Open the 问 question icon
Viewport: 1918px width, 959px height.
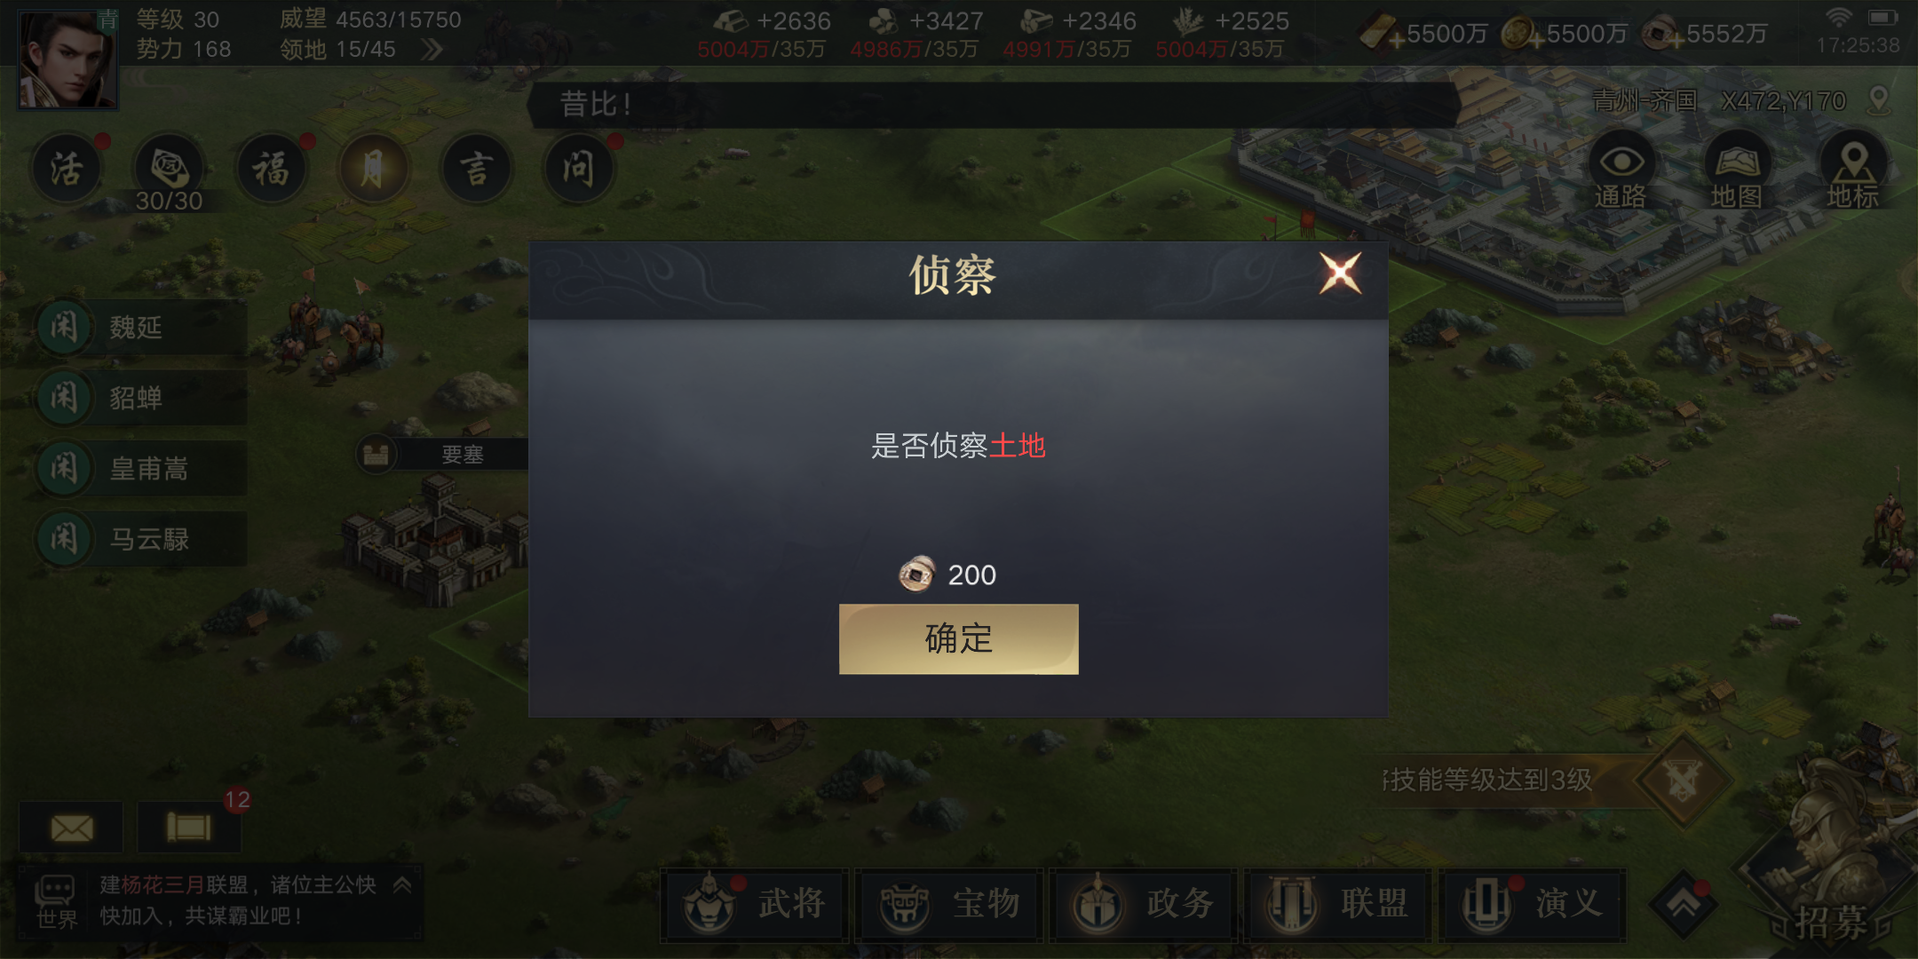click(579, 168)
